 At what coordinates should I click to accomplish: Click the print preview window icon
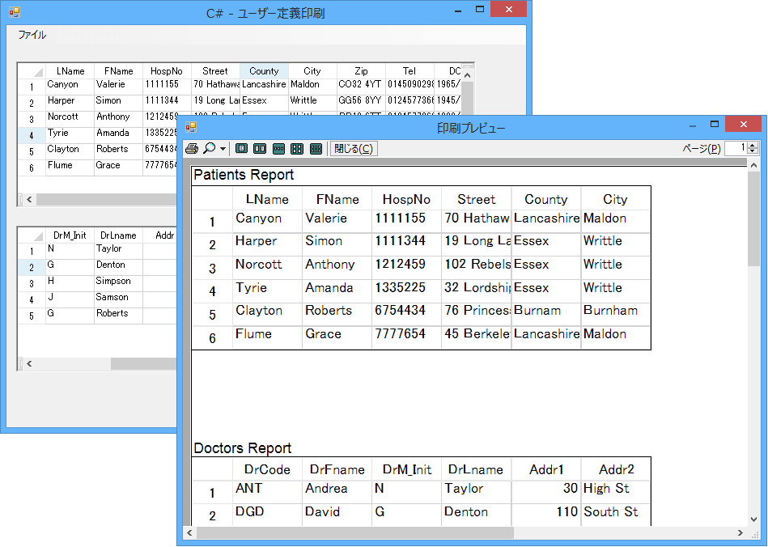point(190,127)
